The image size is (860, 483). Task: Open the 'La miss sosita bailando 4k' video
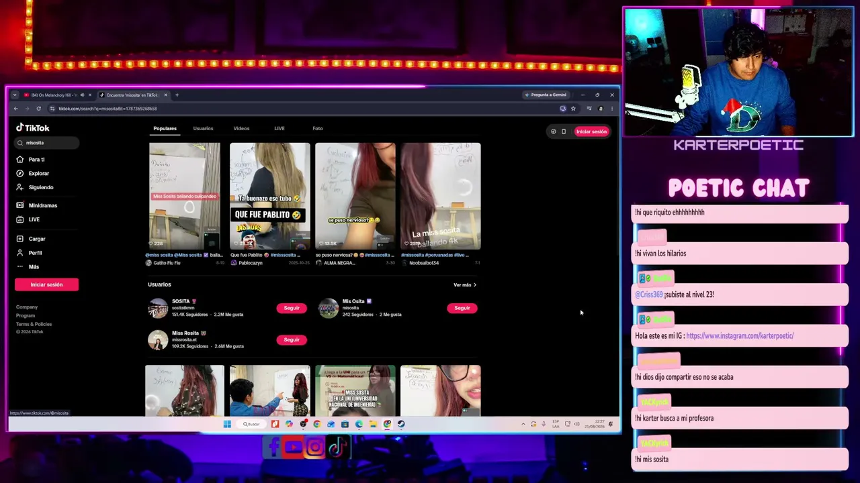441,196
